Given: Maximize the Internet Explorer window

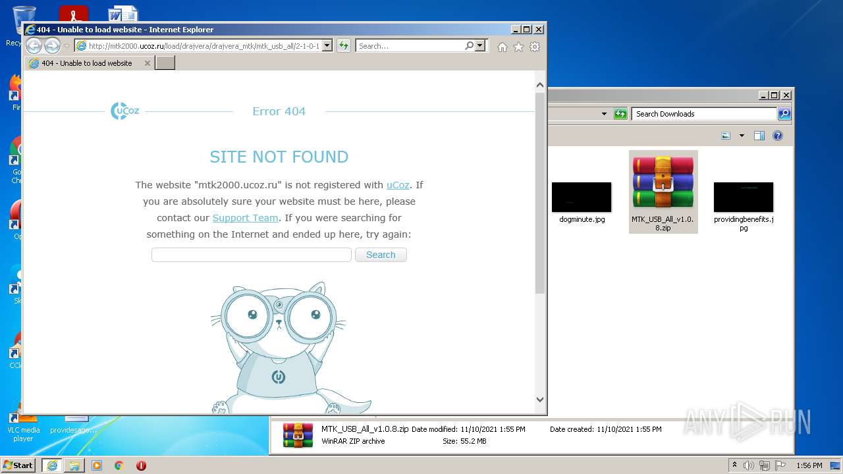Looking at the screenshot, I should (526, 30).
